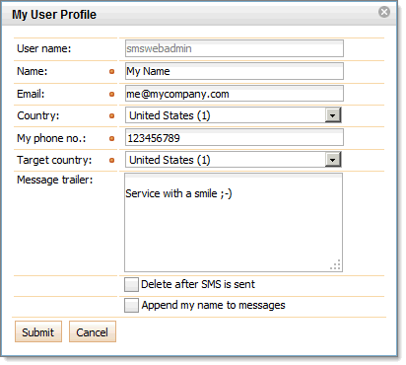406x365 pixels.
Task: Click the required marker beside Target country
Action: [x=111, y=160]
